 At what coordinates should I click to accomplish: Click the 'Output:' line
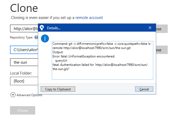click(x=58, y=52)
